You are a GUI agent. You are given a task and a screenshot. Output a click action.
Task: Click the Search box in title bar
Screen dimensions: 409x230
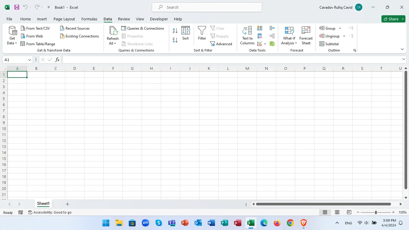(x=207, y=7)
